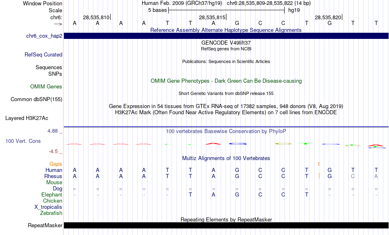Click the blue PhyloP bar under base G
389x235 pixels.
click(237, 144)
